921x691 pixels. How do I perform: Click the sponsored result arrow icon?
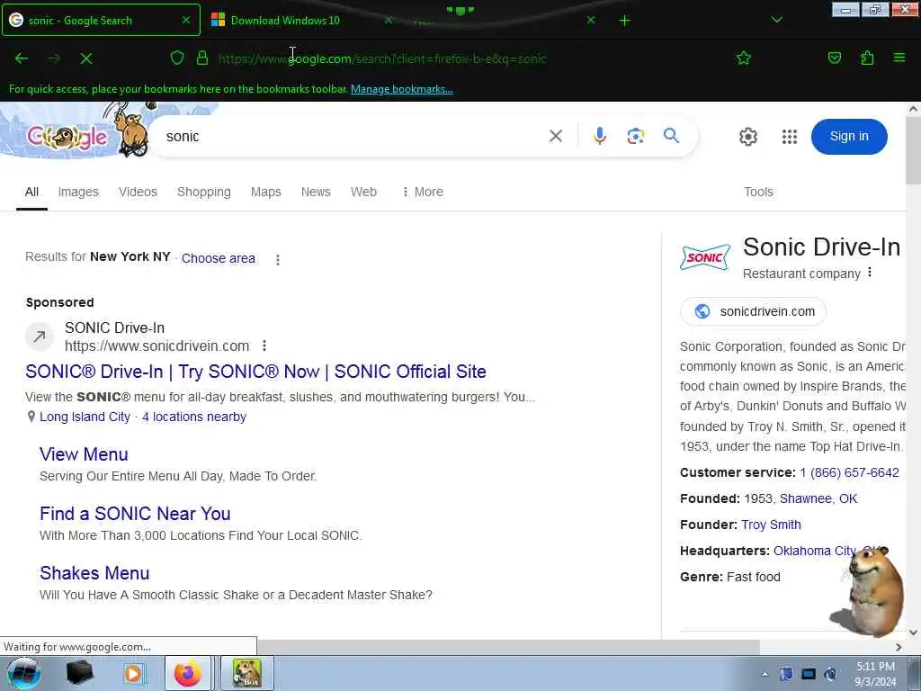pyautogui.click(x=40, y=337)
